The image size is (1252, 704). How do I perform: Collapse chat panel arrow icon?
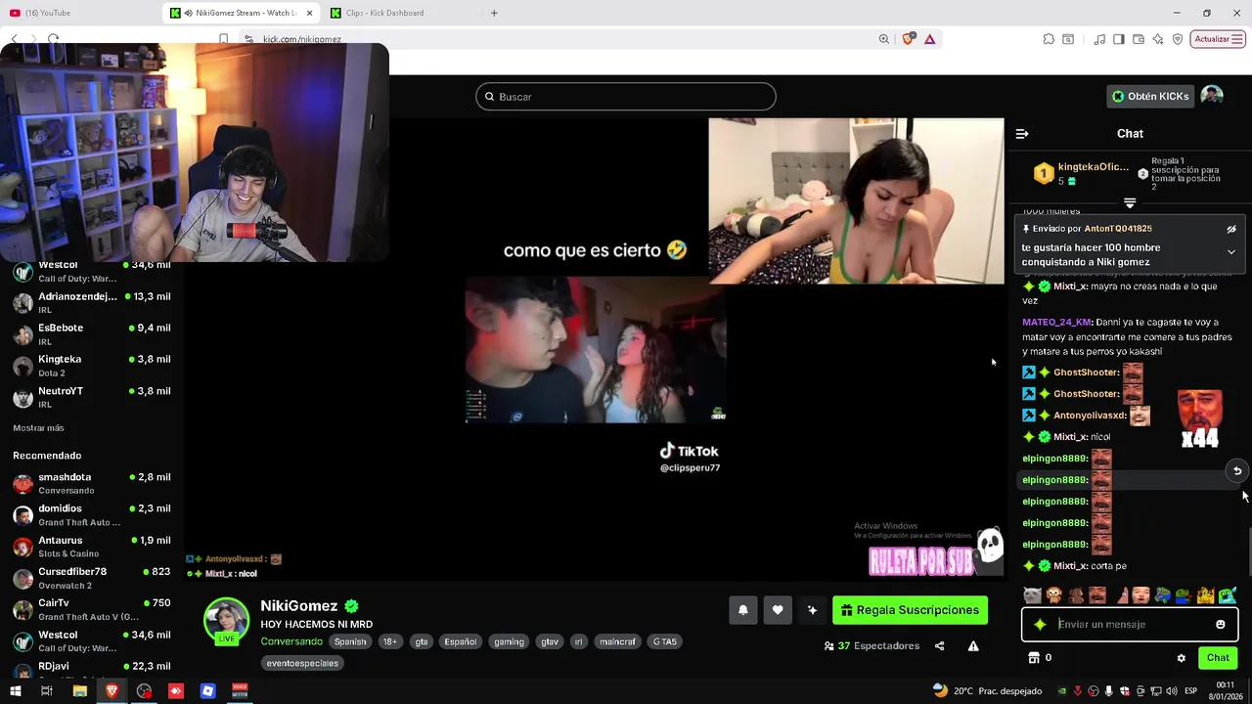point(1022,134)
